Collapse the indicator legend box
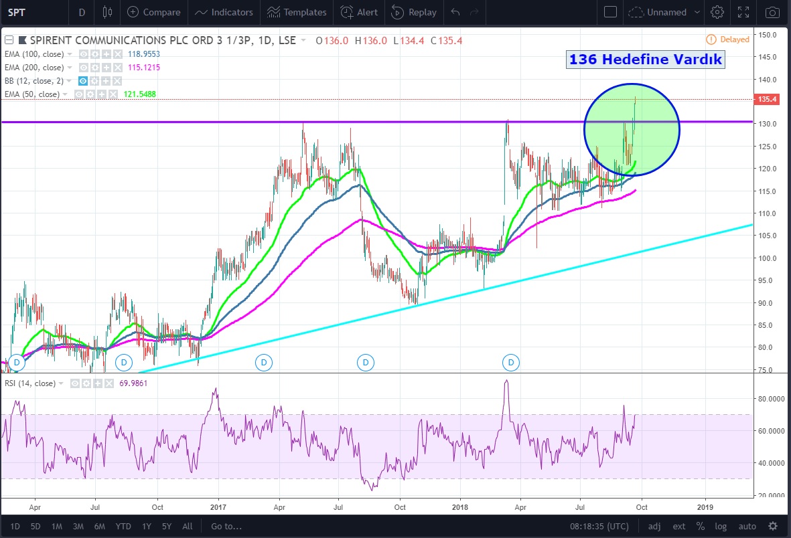The image size is (791, 538). point(7,41)
